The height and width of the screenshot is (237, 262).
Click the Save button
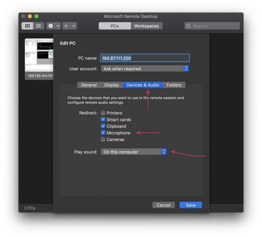191,205
